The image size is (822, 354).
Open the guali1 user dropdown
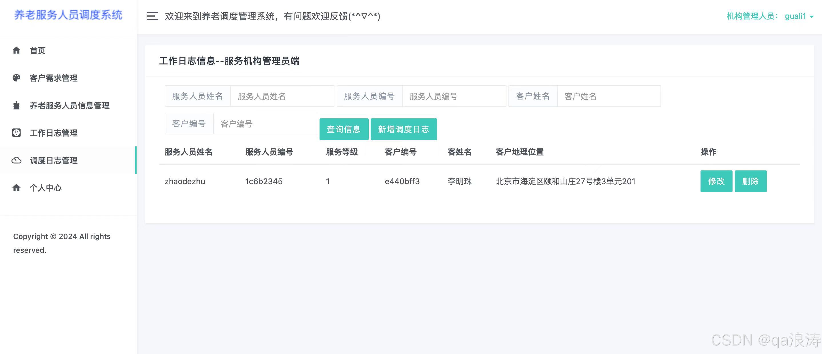pyautogui.click(x=795, y=16)
